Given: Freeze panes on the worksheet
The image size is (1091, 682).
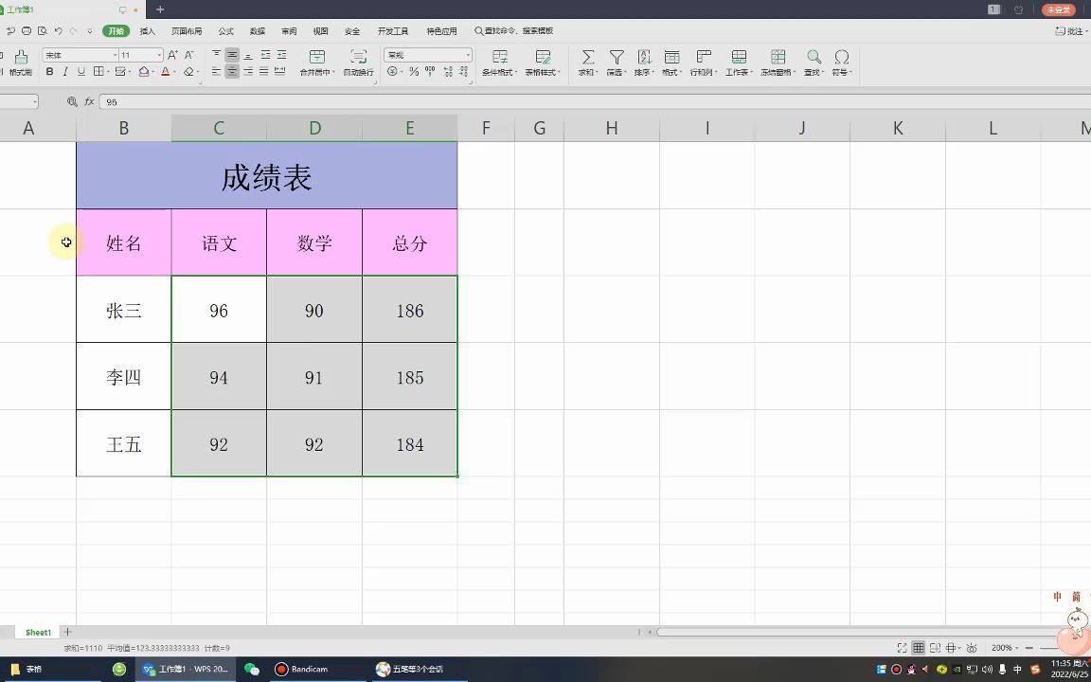Looking at the screenshot, I should point(777,62).
